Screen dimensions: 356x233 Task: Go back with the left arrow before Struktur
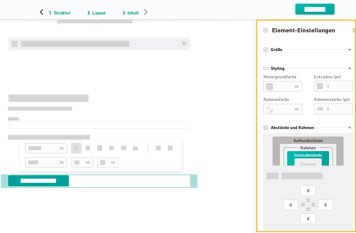42,12
